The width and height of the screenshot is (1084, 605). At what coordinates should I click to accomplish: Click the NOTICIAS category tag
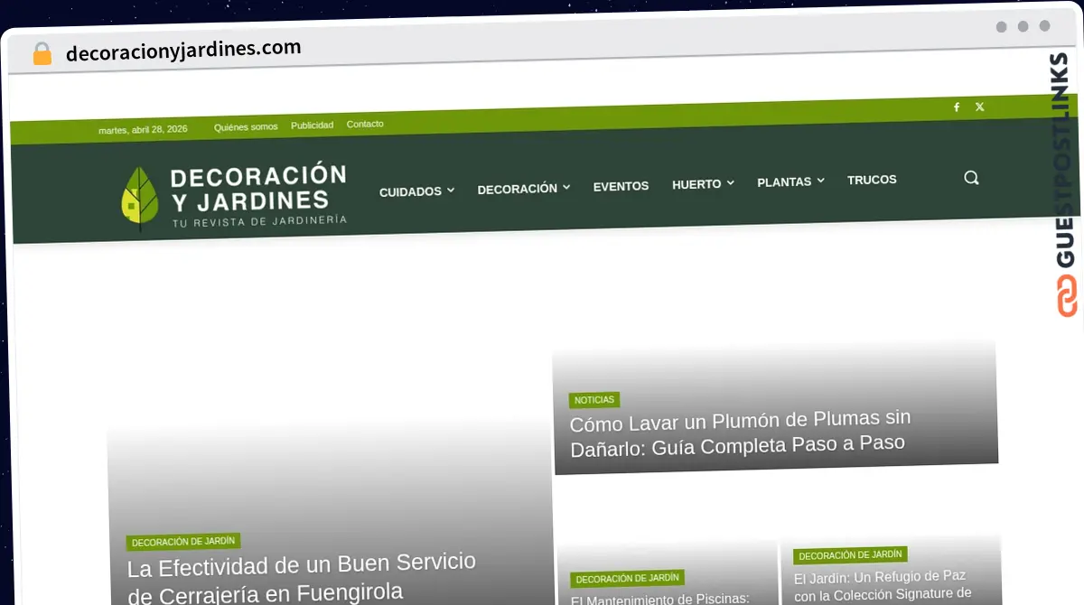click(x=594, y=399)
